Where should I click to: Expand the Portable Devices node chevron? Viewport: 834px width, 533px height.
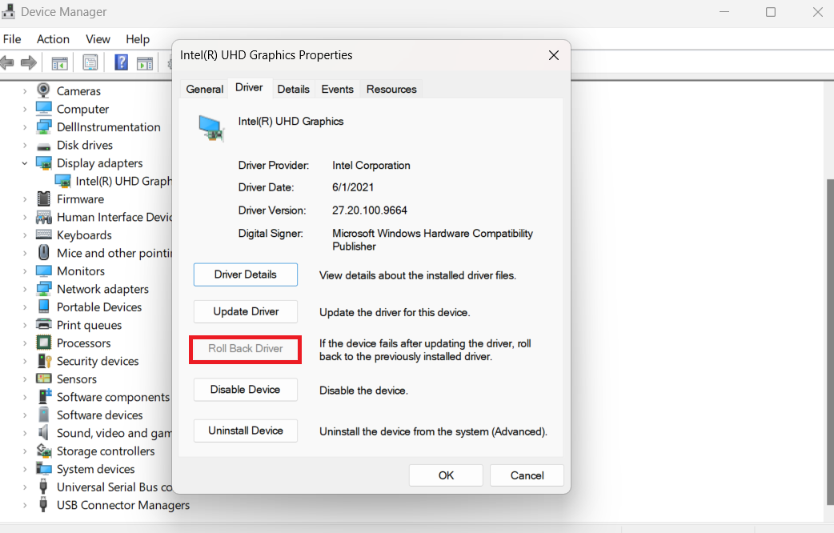[25, 307]
